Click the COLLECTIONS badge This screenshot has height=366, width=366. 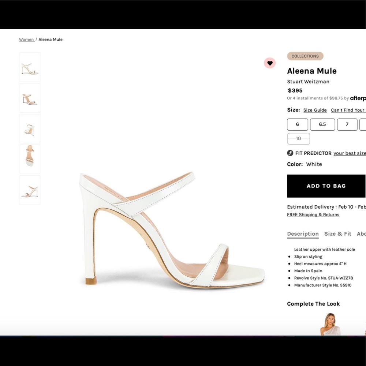tap(305, 56)
